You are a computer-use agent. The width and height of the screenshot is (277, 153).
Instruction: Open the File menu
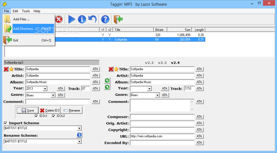6,11
